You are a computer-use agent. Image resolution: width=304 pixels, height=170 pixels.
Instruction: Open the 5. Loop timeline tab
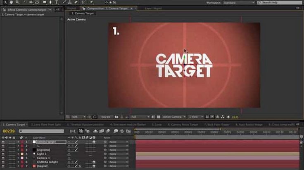(x=157, y=125)
